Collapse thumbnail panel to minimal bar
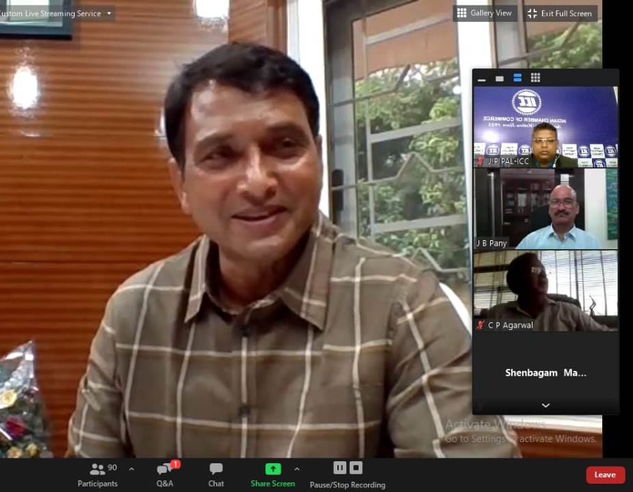633x492 pixels. click(482, 78)
